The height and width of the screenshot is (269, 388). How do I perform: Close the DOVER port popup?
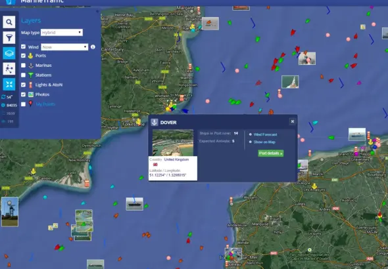293,121
